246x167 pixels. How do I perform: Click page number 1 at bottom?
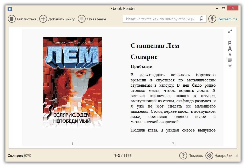click(72, 144)
